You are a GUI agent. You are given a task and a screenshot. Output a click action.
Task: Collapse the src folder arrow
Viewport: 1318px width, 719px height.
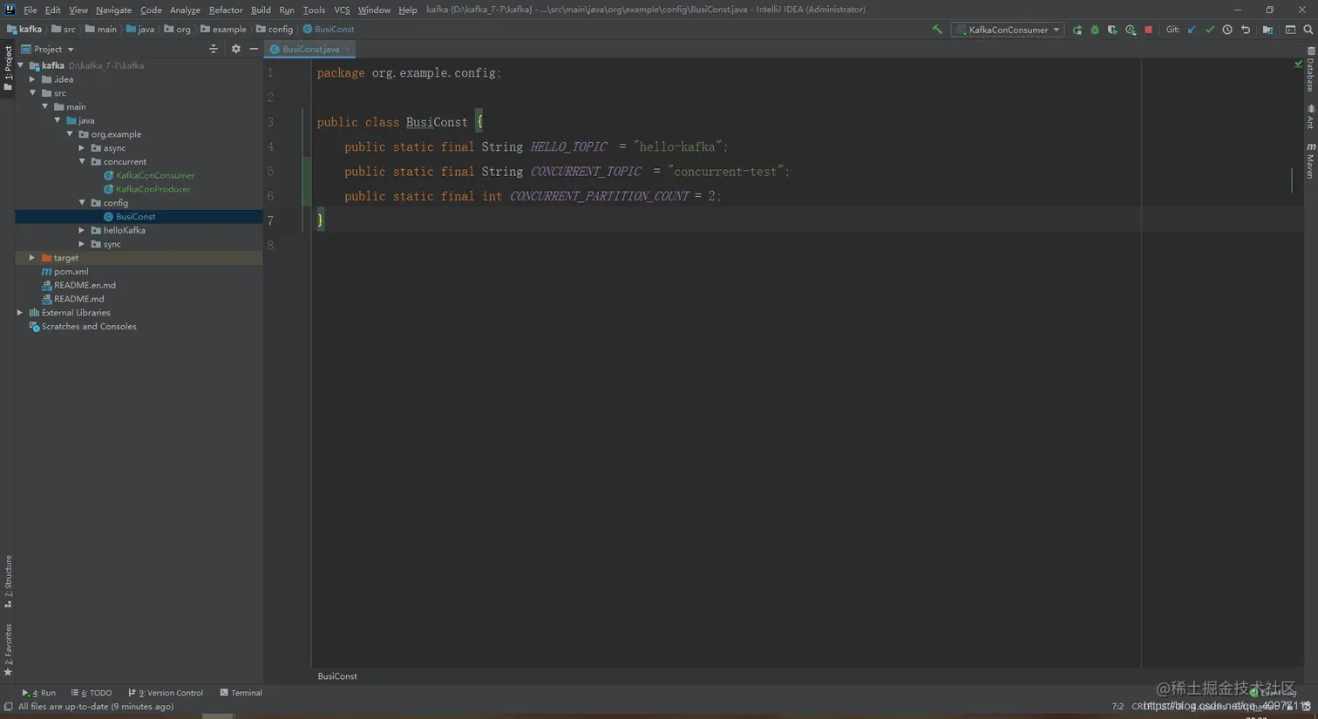[33, 93]
